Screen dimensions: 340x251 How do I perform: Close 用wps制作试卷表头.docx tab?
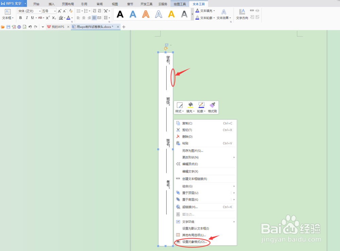pos(118,27)
